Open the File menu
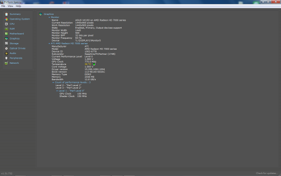 coord(3,6)
